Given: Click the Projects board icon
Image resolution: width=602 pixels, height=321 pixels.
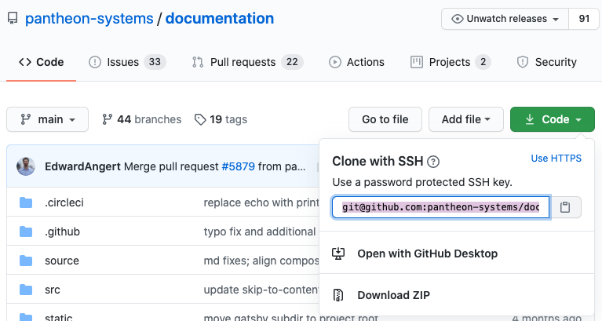Looking at the screenshot, I should pyautogui.click(x=417, y=62).
